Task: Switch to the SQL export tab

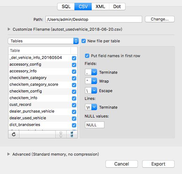Action: [x=66, y=7]
